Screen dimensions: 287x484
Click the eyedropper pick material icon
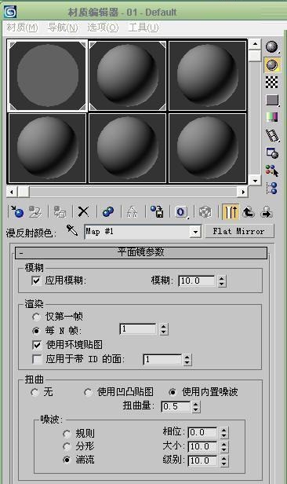72,230
